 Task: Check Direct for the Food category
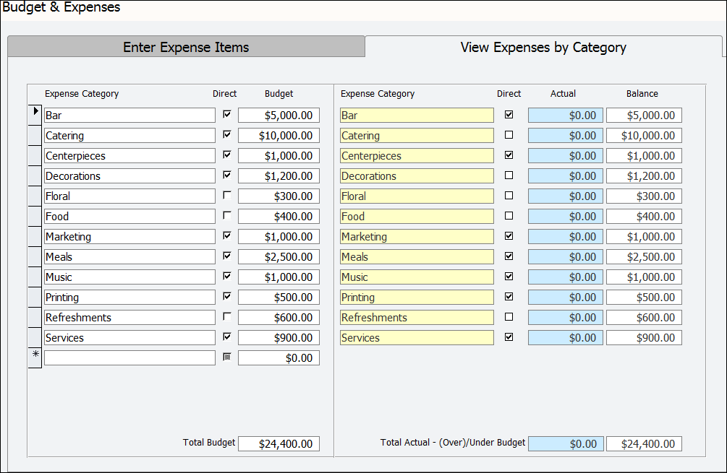[x=225, y=214]
